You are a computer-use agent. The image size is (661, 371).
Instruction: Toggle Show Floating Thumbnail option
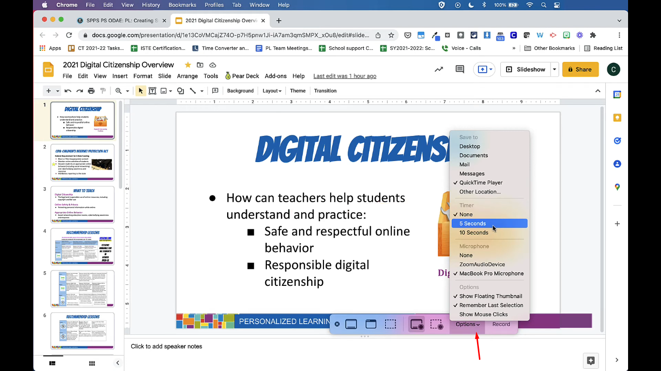[x=491, y=296]
